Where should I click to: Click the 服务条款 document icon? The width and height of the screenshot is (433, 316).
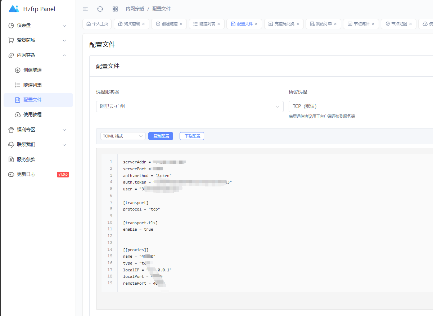pos(11,159)
